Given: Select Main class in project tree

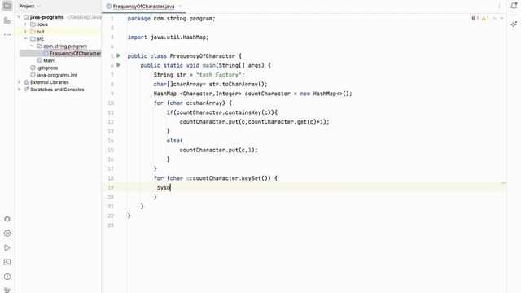Looking at the screenshot, I should pos(49,60).
